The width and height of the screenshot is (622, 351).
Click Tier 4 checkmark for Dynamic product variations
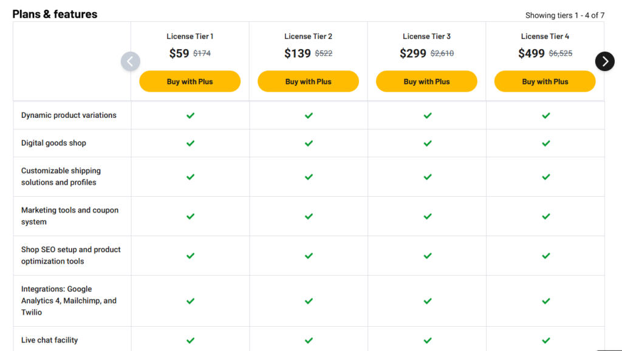pyautogui.click(x=546, y=115)
